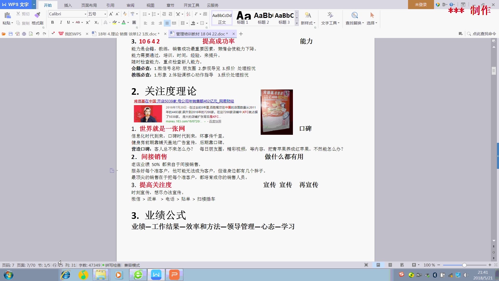This screenshot has height=281, width=499.
Task: Click the 未登录 (Not logged in) button
Action: coord(421,4)
